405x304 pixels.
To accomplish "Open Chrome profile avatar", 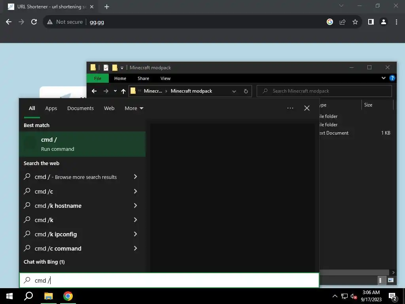I will point(384,22).
